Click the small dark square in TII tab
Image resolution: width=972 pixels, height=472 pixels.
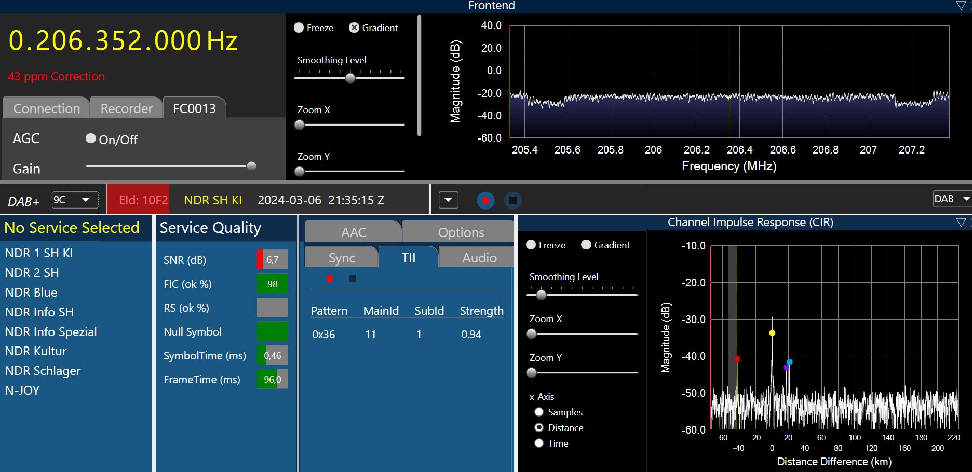click(x=352, y=279)
